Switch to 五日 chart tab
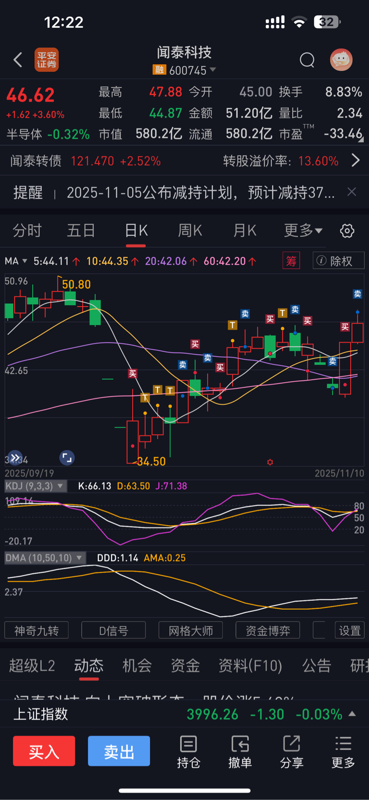The image size is (369, 800). (81, 231)
